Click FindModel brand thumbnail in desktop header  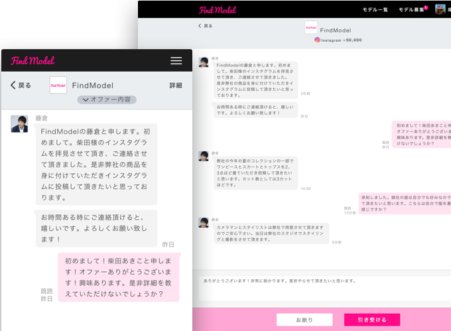coord(311,28)
